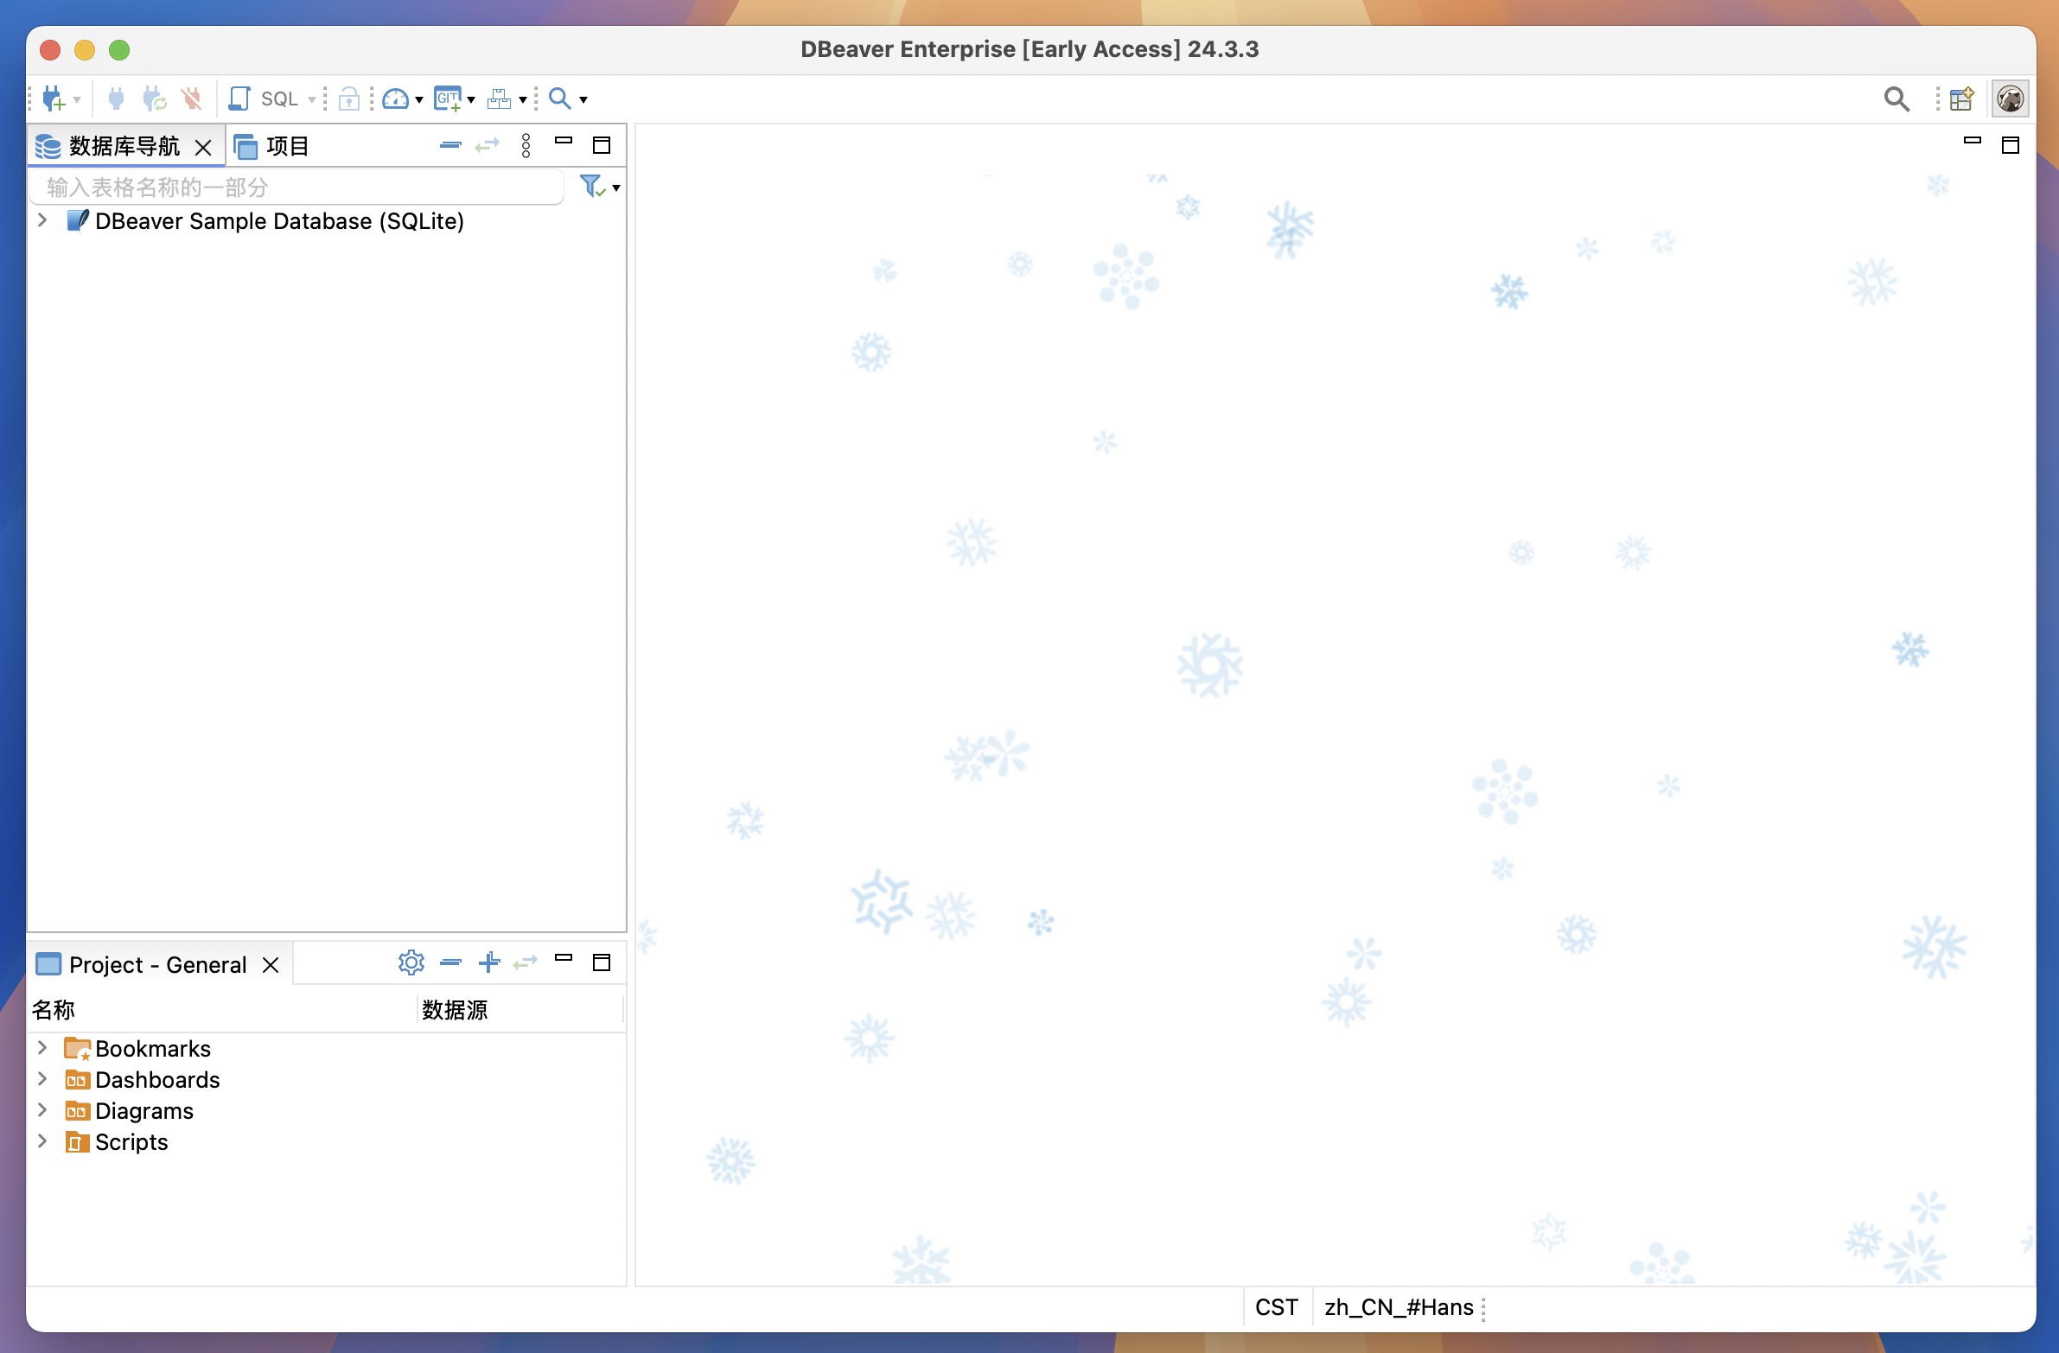Viewport: 2059px width, 1353px height.
Task: Collapse all in the database navigator toolbar
Action: pyautogui.click(x=449, y=145)
